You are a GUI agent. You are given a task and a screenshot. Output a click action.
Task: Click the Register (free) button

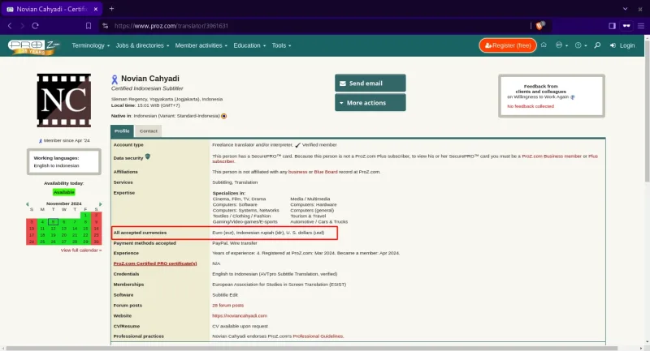pyautogui.click(x=508, y=45)
